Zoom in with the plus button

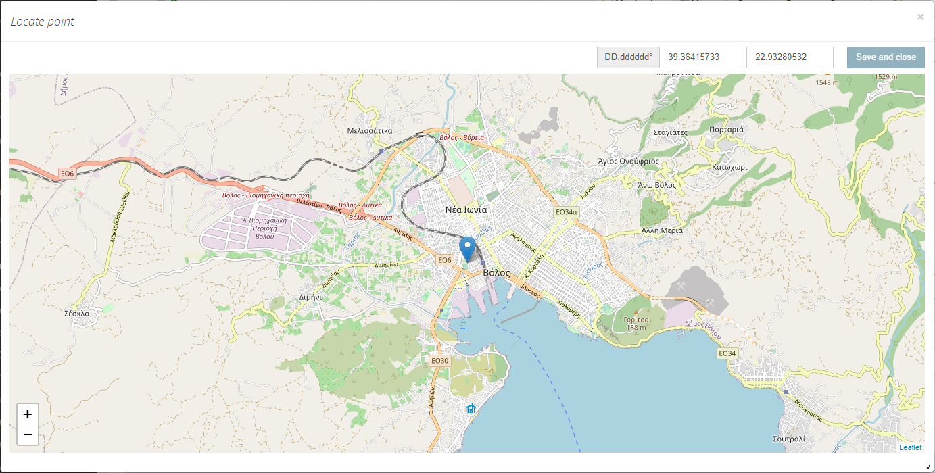(28, 414)
